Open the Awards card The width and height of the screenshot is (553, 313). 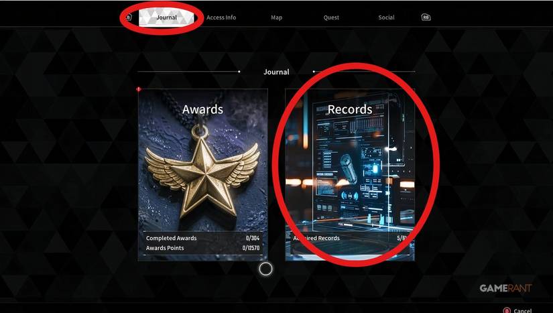point(203,175)
